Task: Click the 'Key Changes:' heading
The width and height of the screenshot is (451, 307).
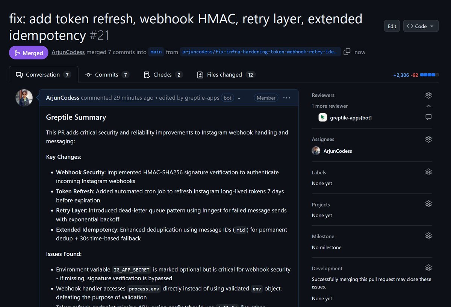Action: pyautogui.click(x=64, y=157)
